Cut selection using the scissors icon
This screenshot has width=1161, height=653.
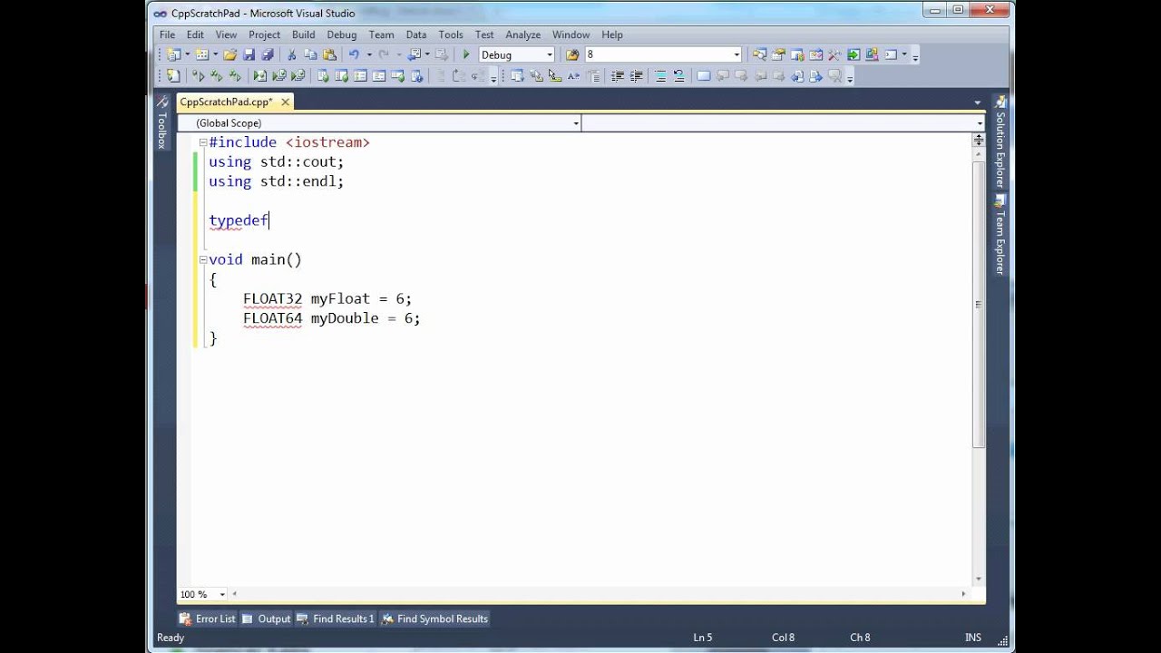tap(292, 55)
